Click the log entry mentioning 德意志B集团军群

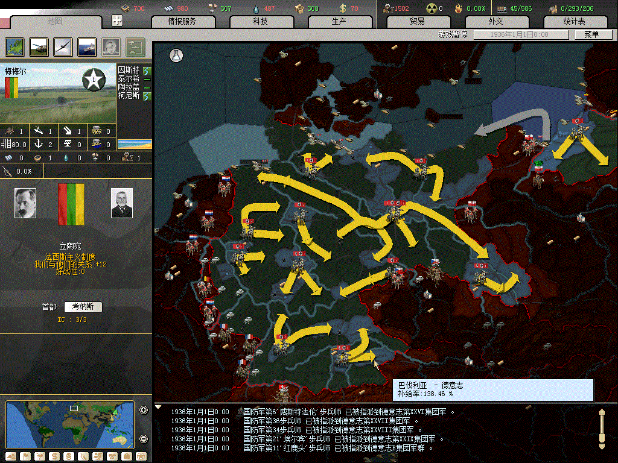point(302,448)
